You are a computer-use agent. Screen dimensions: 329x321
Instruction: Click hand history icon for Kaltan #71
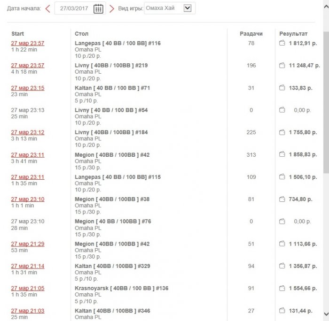[282, 88]
